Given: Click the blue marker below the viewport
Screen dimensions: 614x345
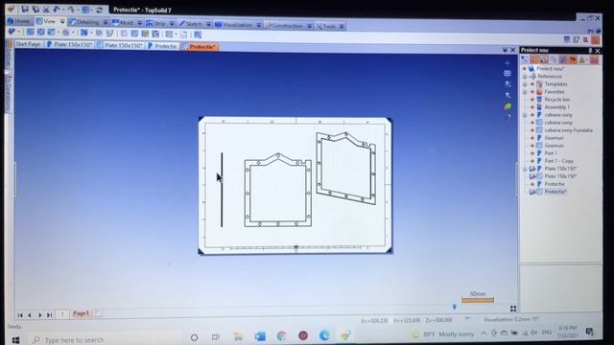Looking at the screenshot, I should click(x=454, y=307).
